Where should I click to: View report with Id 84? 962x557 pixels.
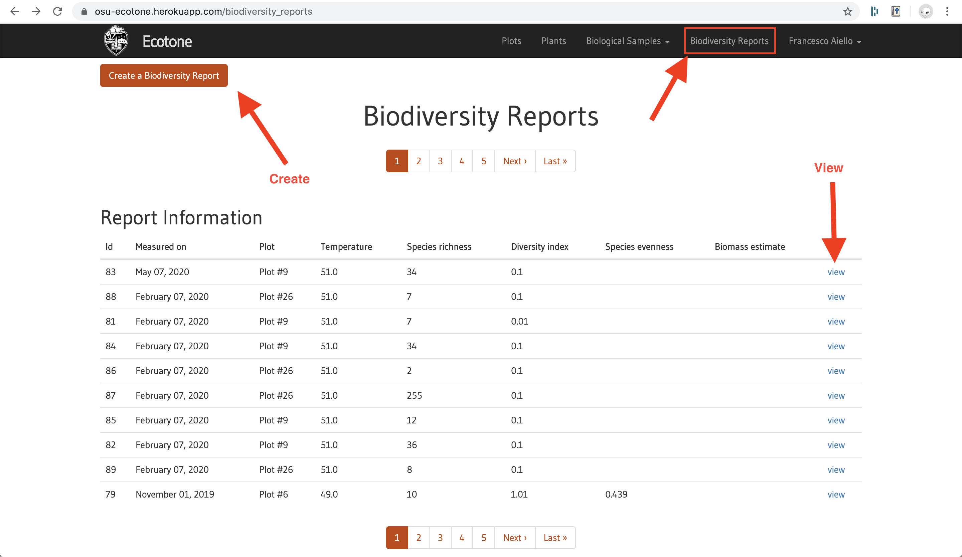click(836, 346)
